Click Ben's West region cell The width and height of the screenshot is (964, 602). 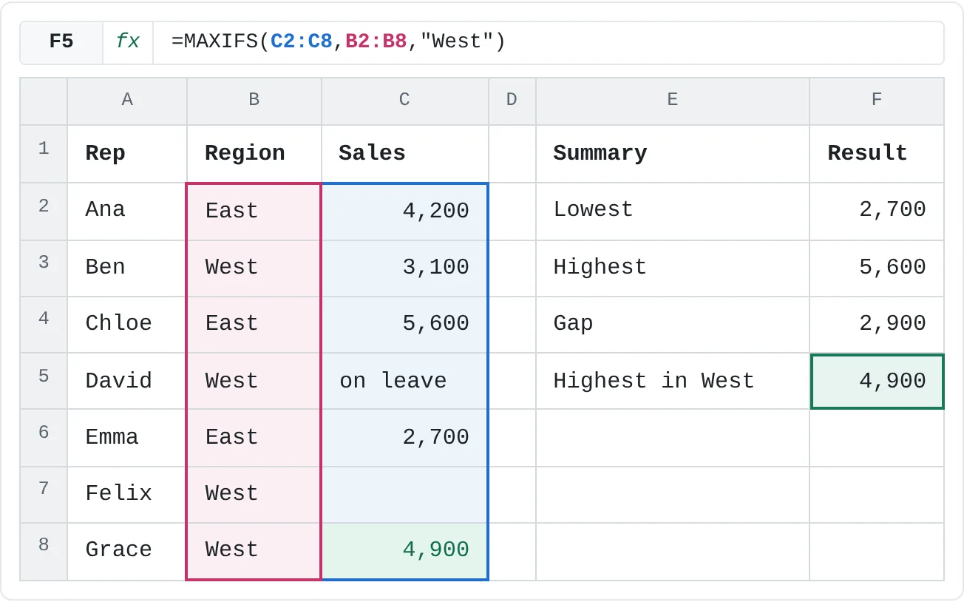tap(254, 268)
